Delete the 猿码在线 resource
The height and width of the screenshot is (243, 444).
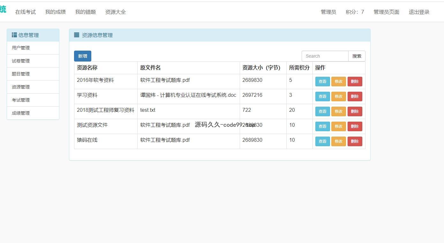click(x=355, y=141)
